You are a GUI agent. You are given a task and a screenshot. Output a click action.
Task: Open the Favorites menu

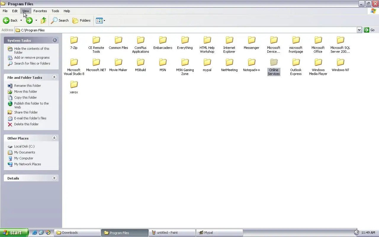[x=40, y=11]
